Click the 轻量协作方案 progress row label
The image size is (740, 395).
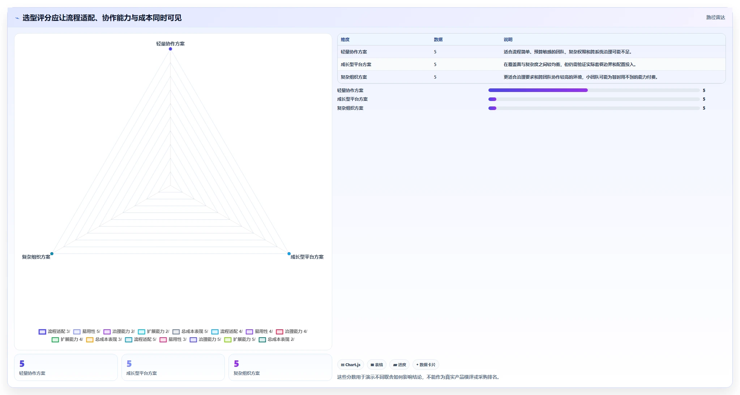pyautogui.click(x=350, y=91)
